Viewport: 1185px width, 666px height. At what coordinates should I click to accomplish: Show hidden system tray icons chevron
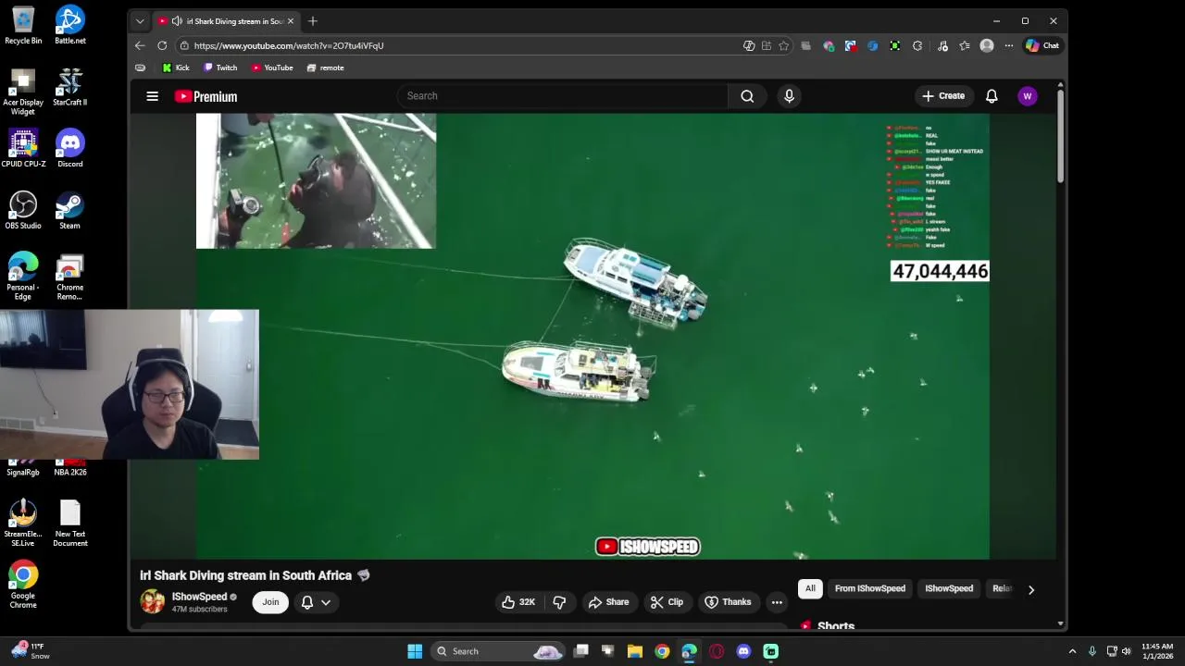1072,651
